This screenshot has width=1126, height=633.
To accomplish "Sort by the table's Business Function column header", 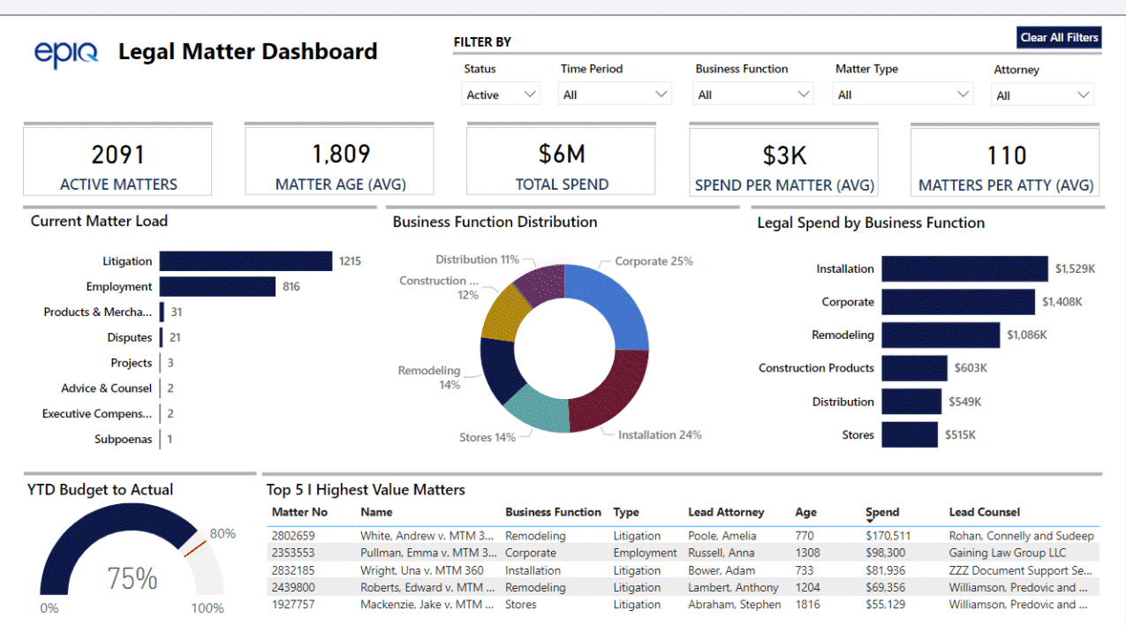I will coord(553,512).
